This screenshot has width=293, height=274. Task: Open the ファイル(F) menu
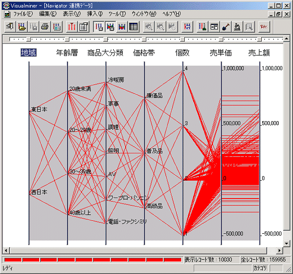[23, 14]
